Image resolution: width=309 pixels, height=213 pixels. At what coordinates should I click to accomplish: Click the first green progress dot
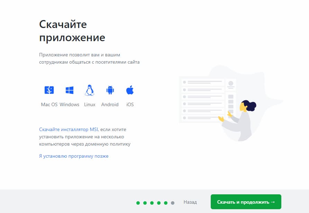pos(137,202)
